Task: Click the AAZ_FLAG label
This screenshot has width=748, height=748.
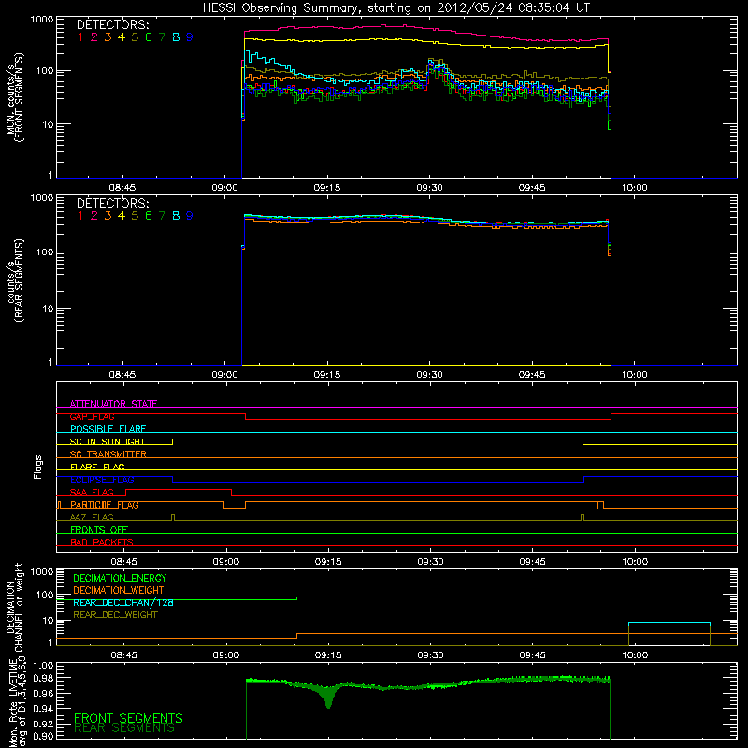Action: [92, 517]
